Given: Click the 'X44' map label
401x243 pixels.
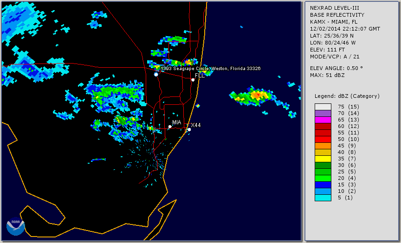Looking at the screenshot, I should tap(196, 125).
